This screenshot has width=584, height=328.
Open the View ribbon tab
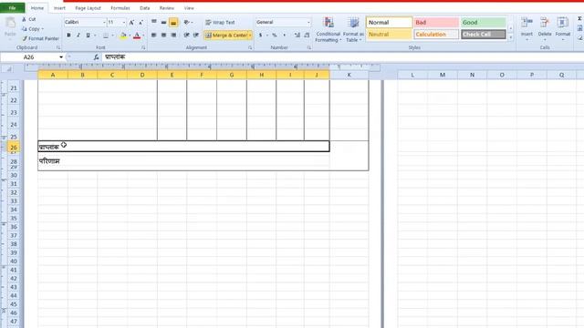pyautogui.click(x=189, y=8)
